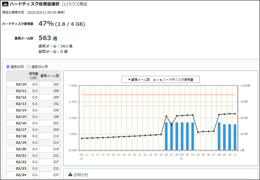Click mail count value 237

56,175
